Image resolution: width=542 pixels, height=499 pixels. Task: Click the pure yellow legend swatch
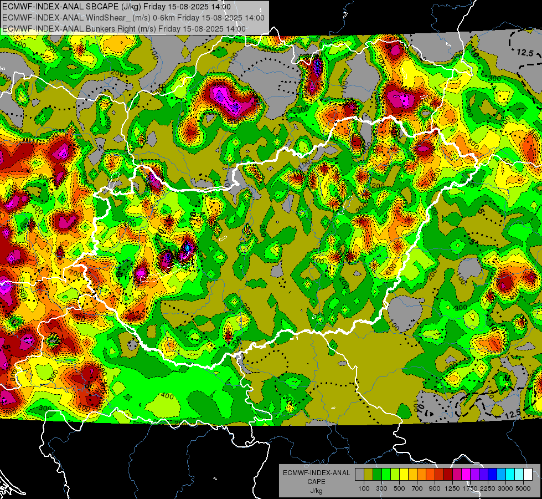(x=404, y=474)
